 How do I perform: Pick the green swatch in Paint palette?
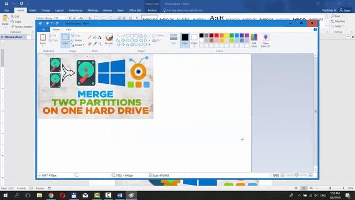tap(232, 36)
